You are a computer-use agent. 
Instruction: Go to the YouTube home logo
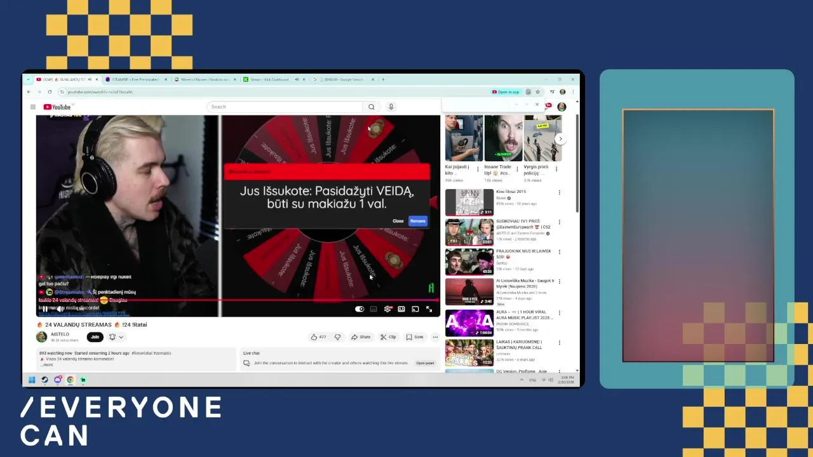pyautogui.click(x=57, y=107)
